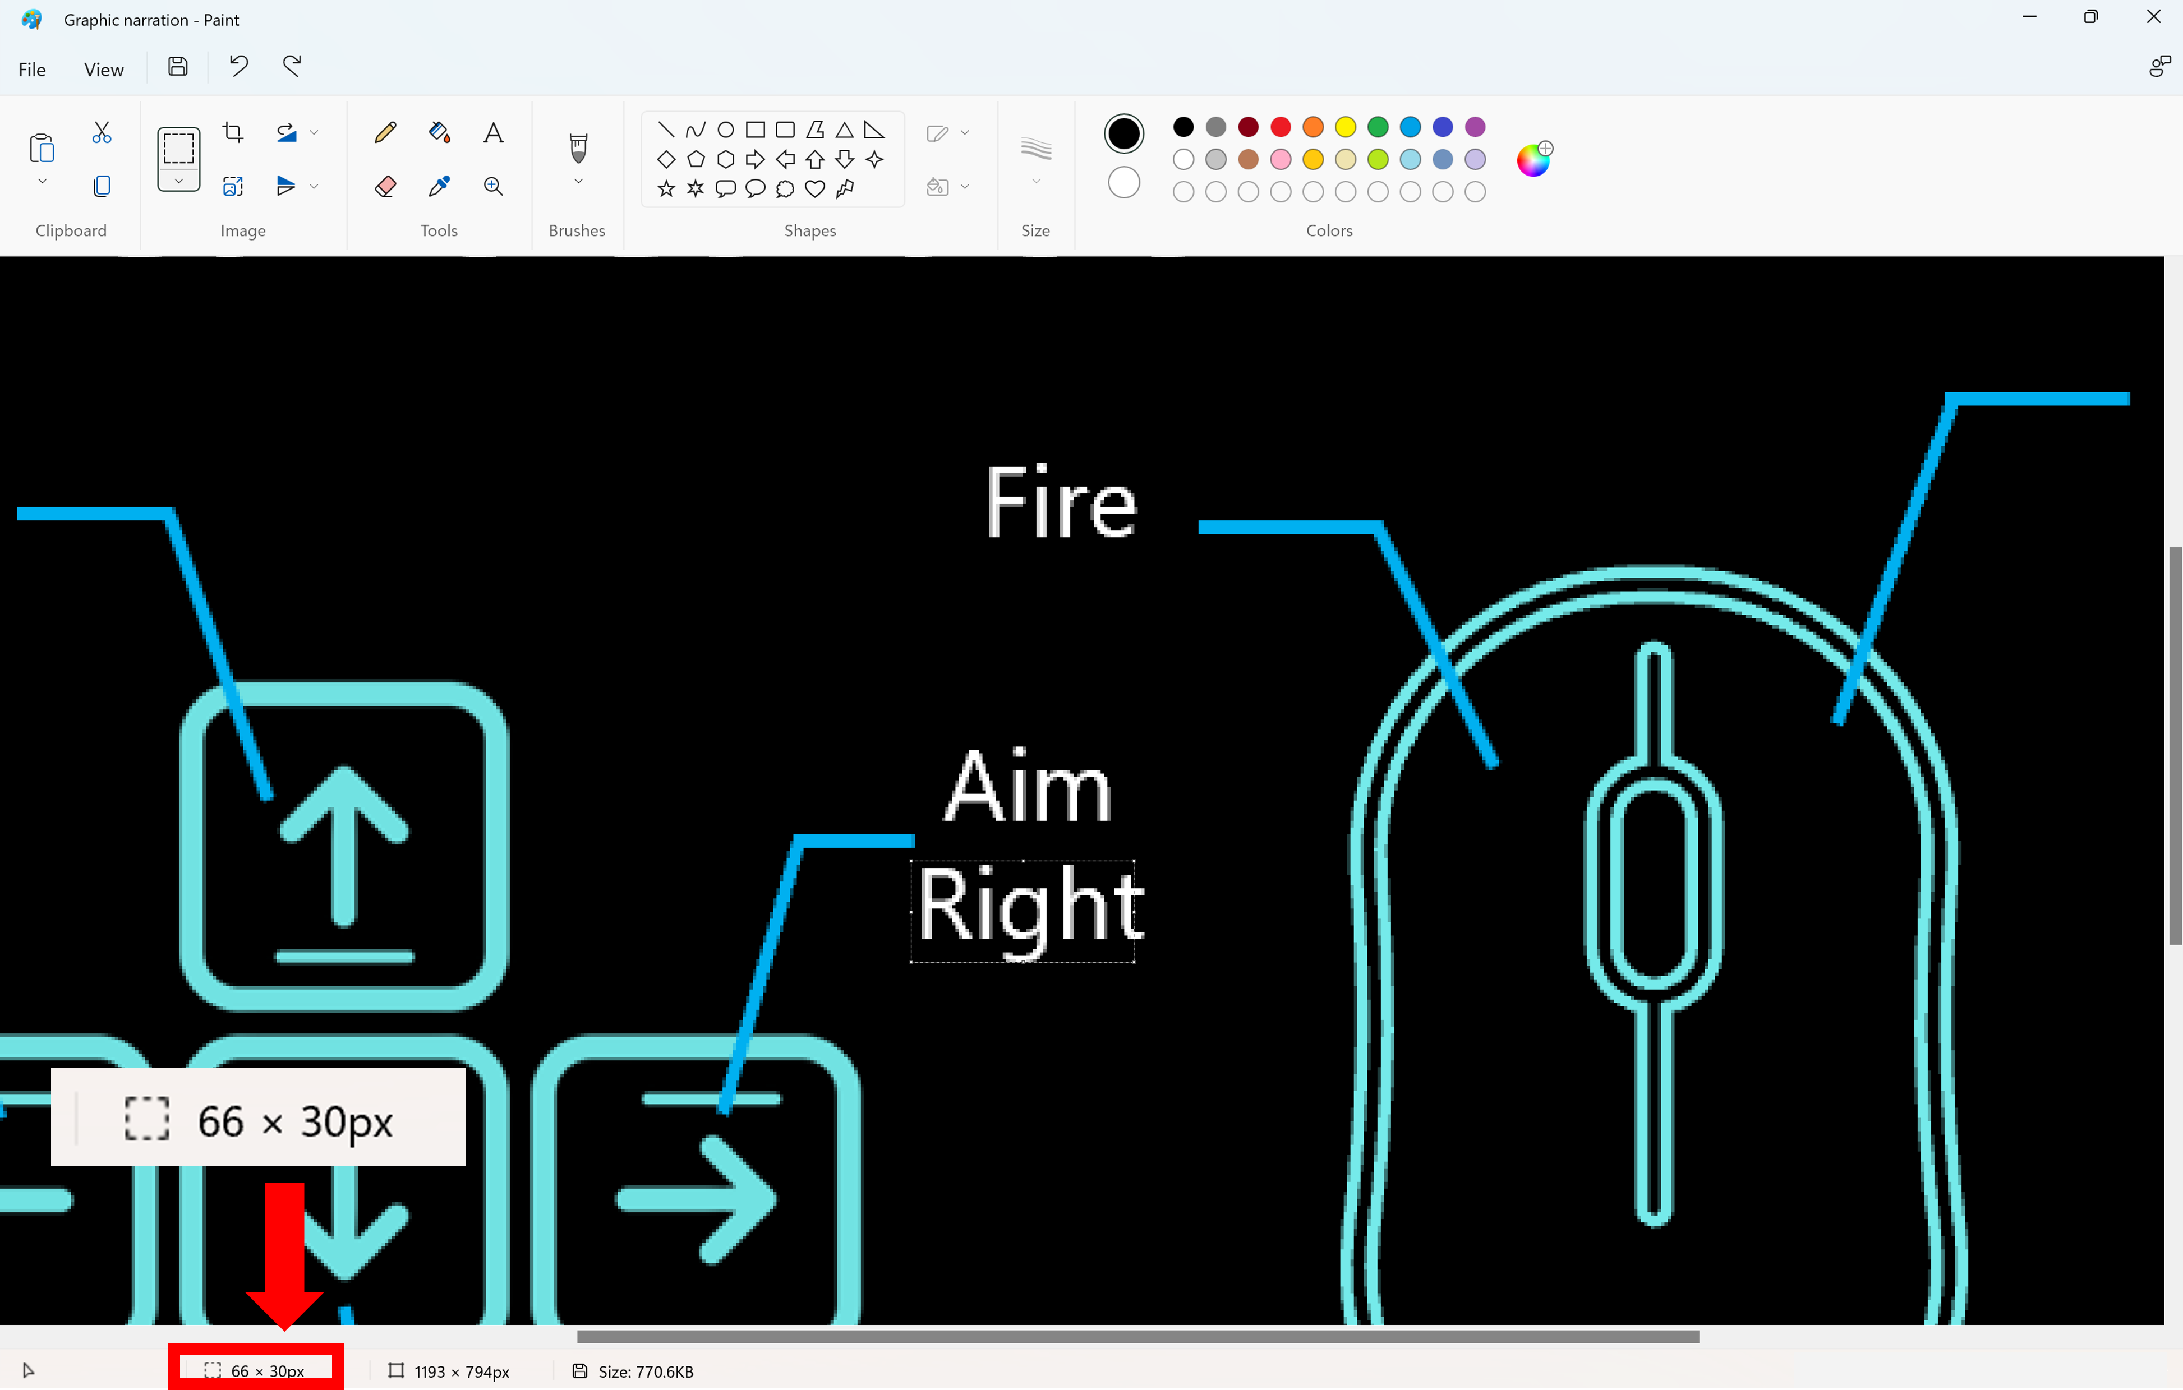The height and width of the screenshot is (1390, 2183).
Task: Redo the last action
Action: (292, 66)
